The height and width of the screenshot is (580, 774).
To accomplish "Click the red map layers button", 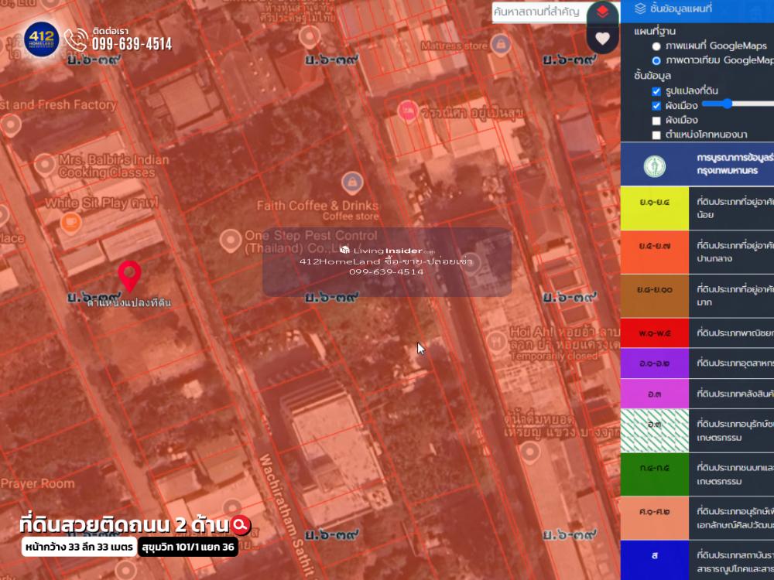I will 602,12.
